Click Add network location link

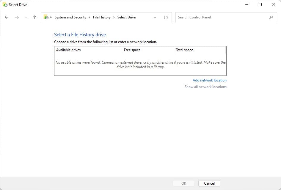210,80
